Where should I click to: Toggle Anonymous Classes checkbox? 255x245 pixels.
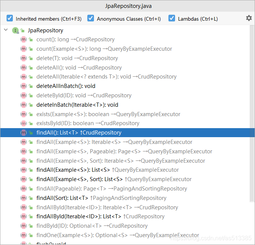91,18
